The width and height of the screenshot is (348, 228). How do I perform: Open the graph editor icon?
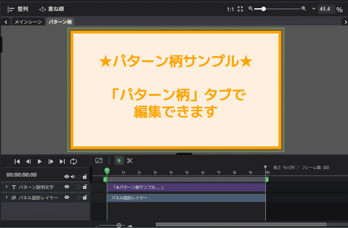tap(99, 161)
